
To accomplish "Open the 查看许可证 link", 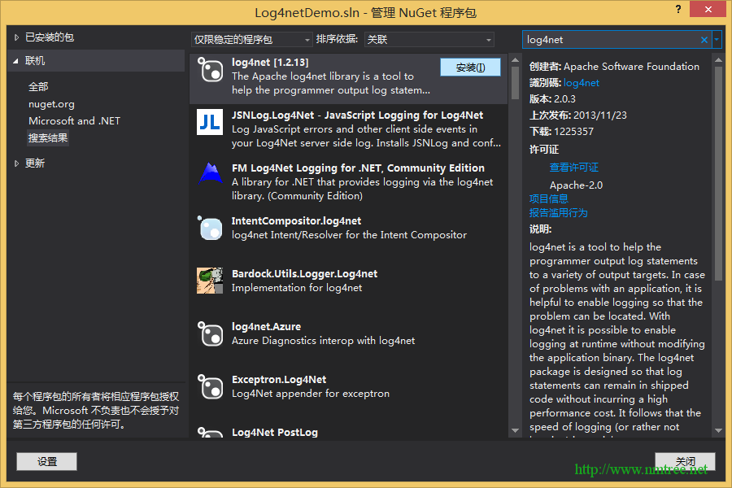I will pos(573,168).
